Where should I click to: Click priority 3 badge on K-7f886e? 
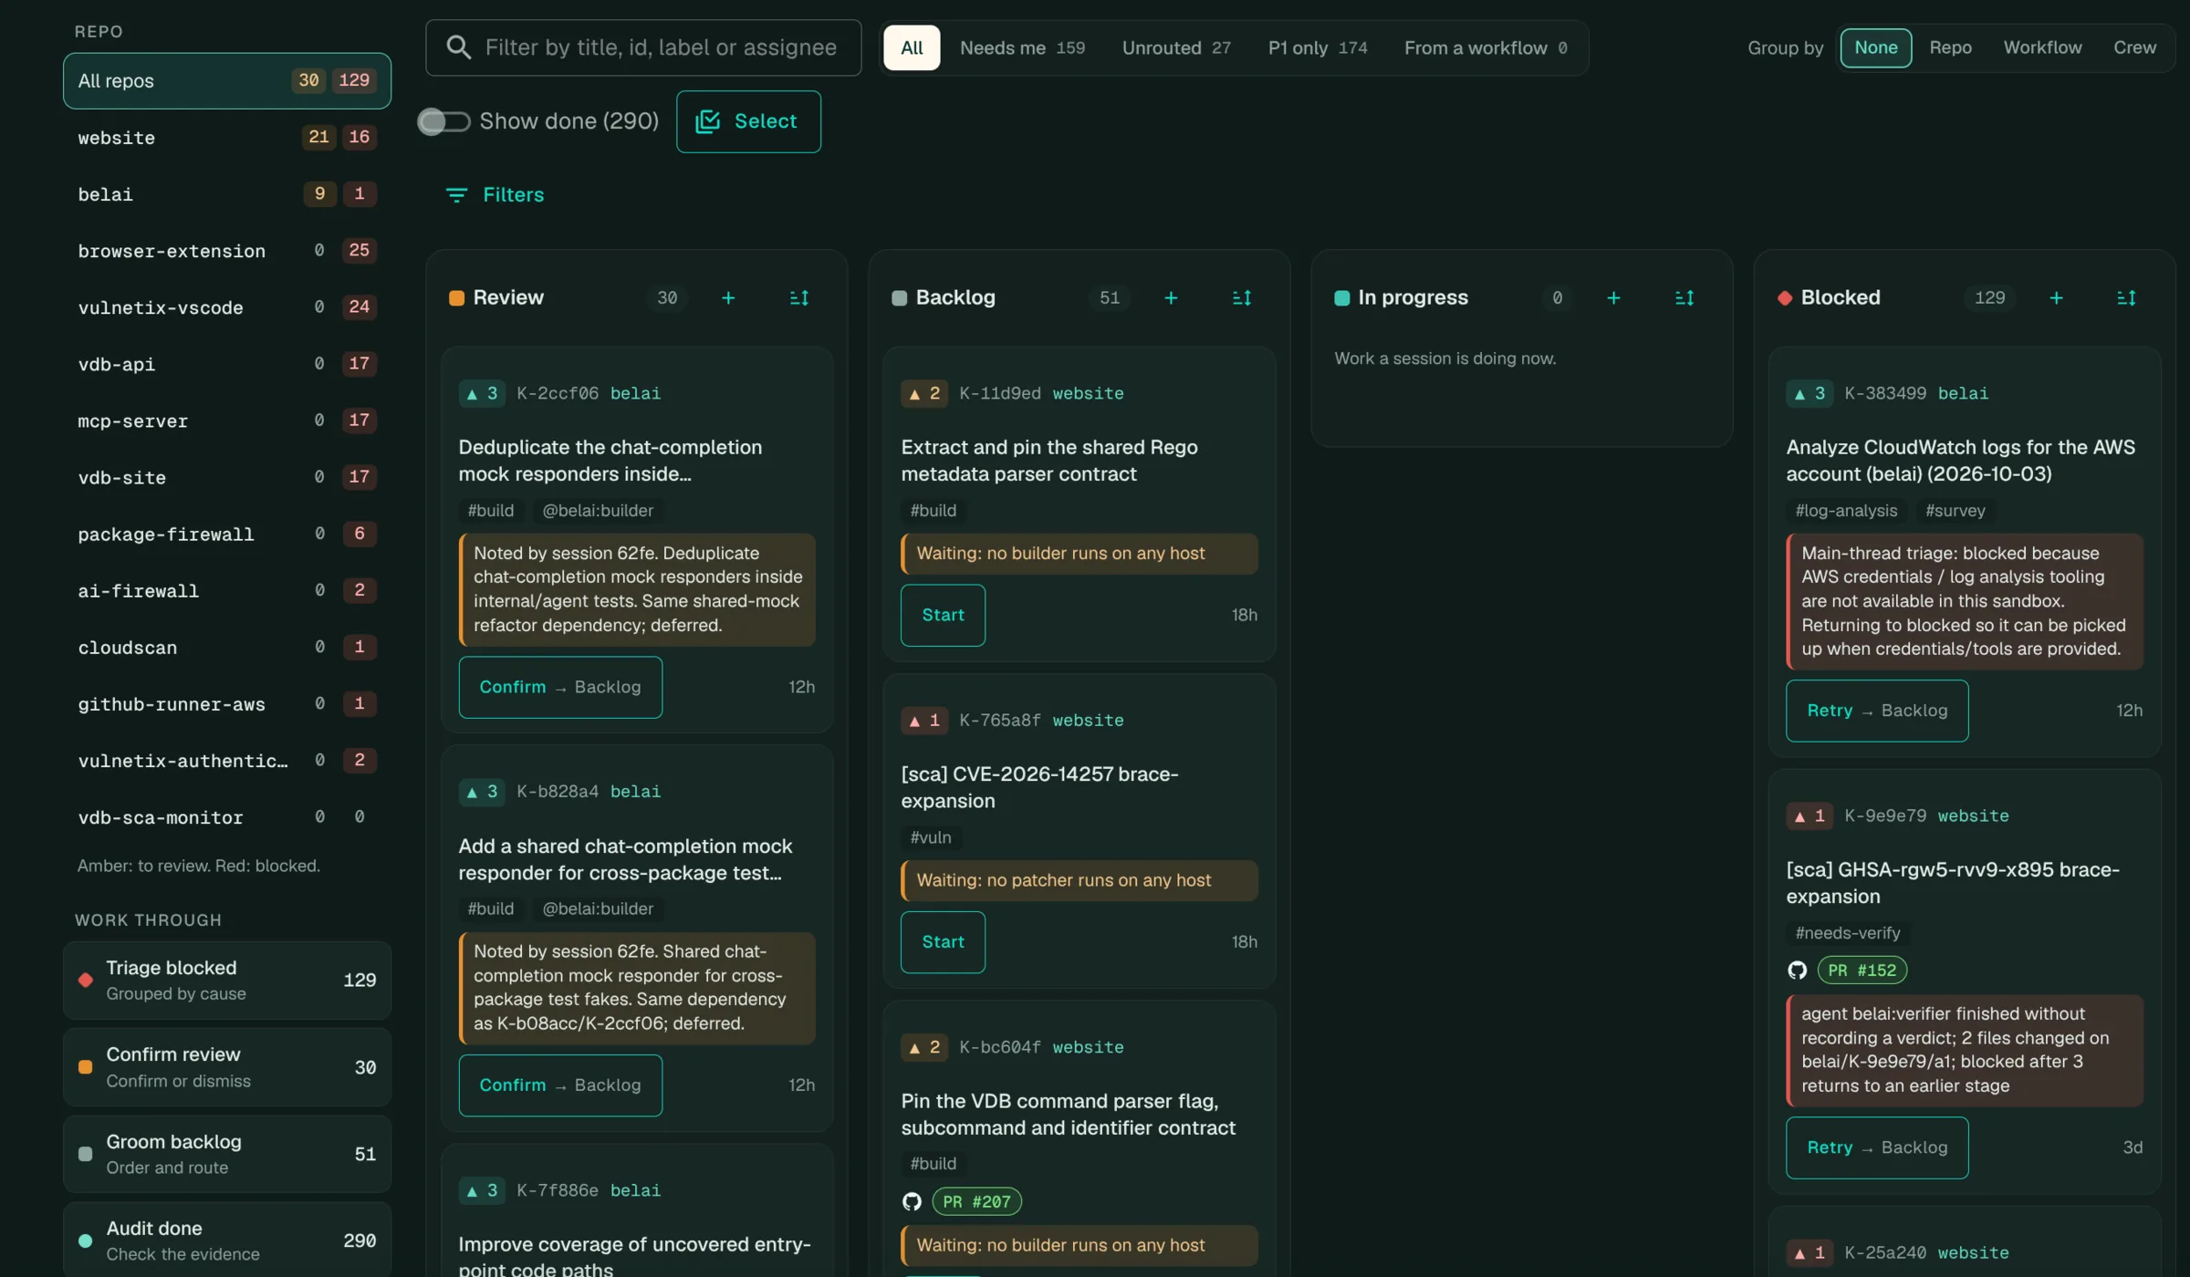coord(482,1191)
